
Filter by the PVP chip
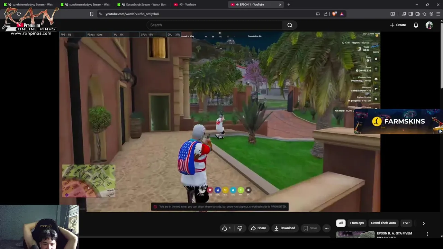(406, 223)
